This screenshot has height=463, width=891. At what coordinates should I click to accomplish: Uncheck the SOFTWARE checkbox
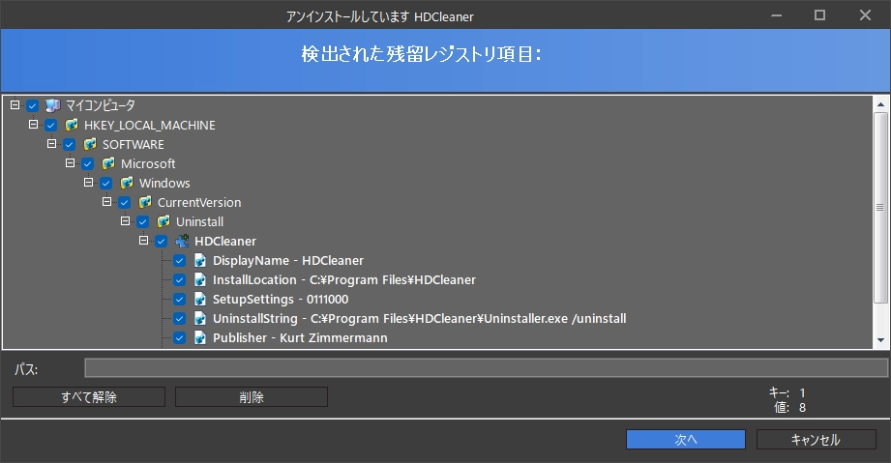[70, 144]
